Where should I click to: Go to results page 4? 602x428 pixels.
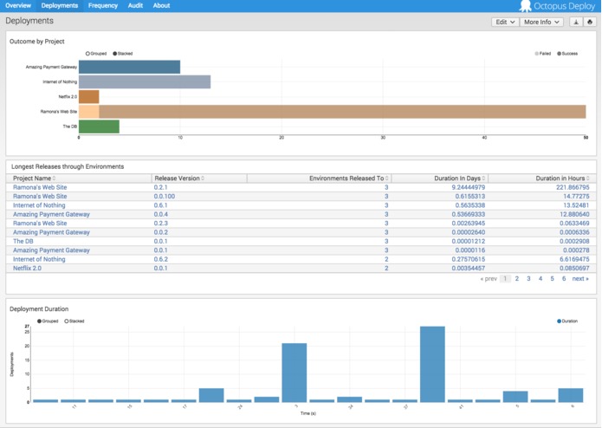coord(541,279)
